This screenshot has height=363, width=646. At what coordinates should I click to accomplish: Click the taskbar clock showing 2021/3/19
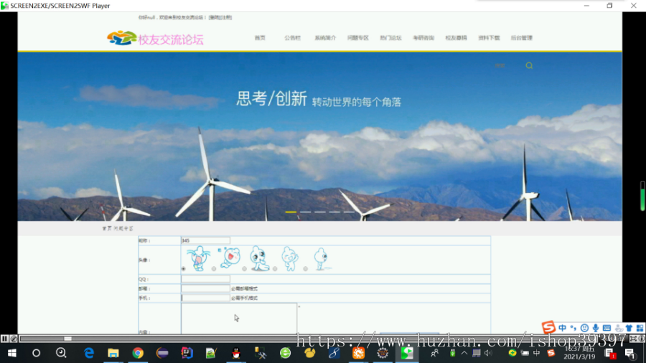pyautogui.click(x=580, y=353)
